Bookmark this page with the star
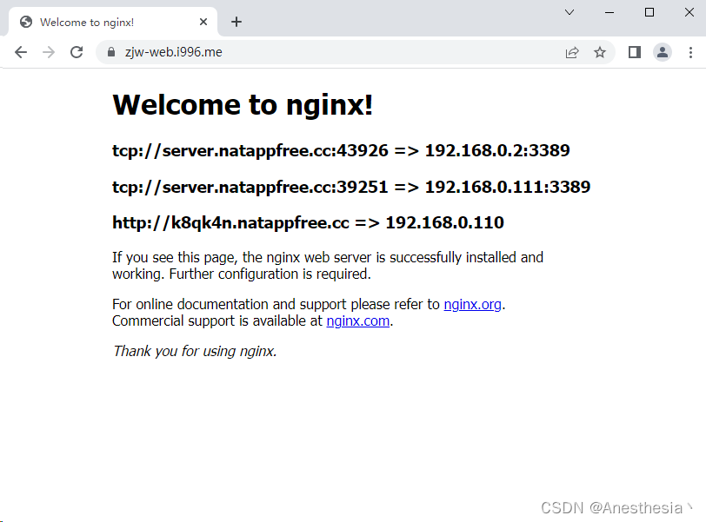The width and height of the screenshot is (706, 522). tap(600, 52)
